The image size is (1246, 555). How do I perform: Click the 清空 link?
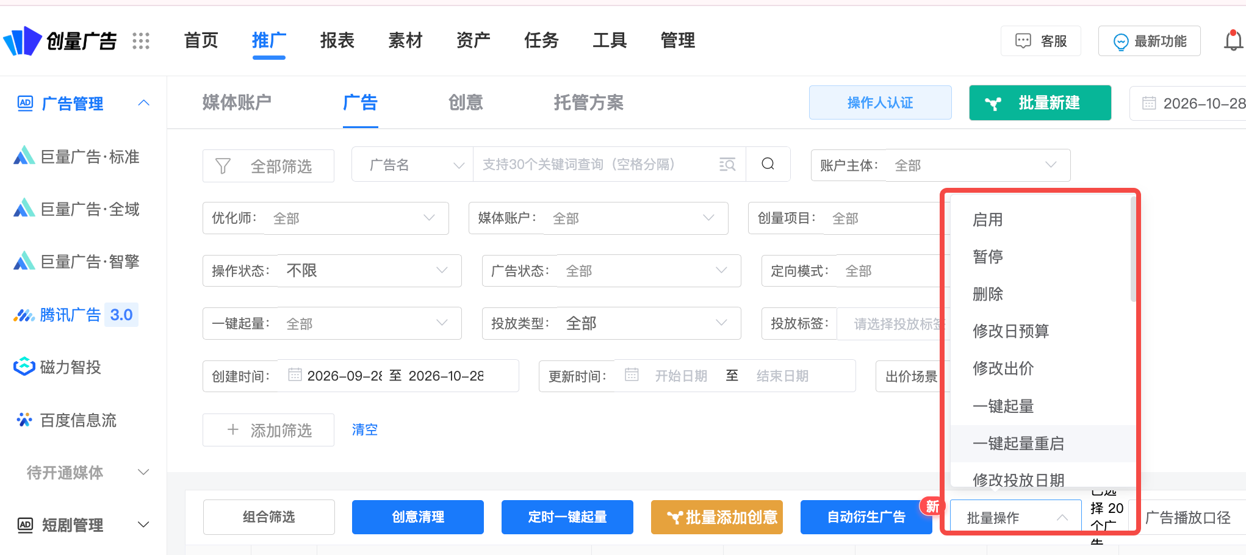pos(365,430)
